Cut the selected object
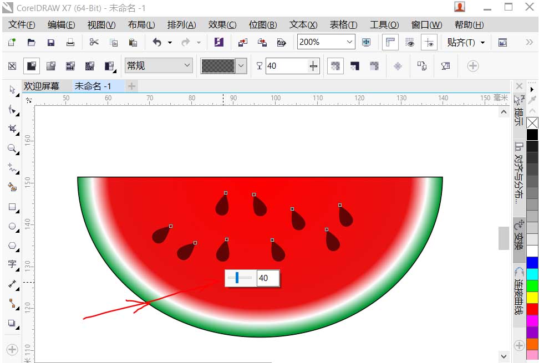Screen dimensions: 539x363 tap(94, 42)
